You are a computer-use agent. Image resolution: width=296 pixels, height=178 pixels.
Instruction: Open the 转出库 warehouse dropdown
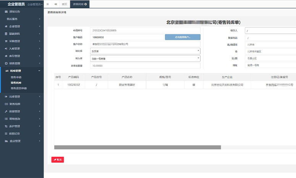point(145,51)
